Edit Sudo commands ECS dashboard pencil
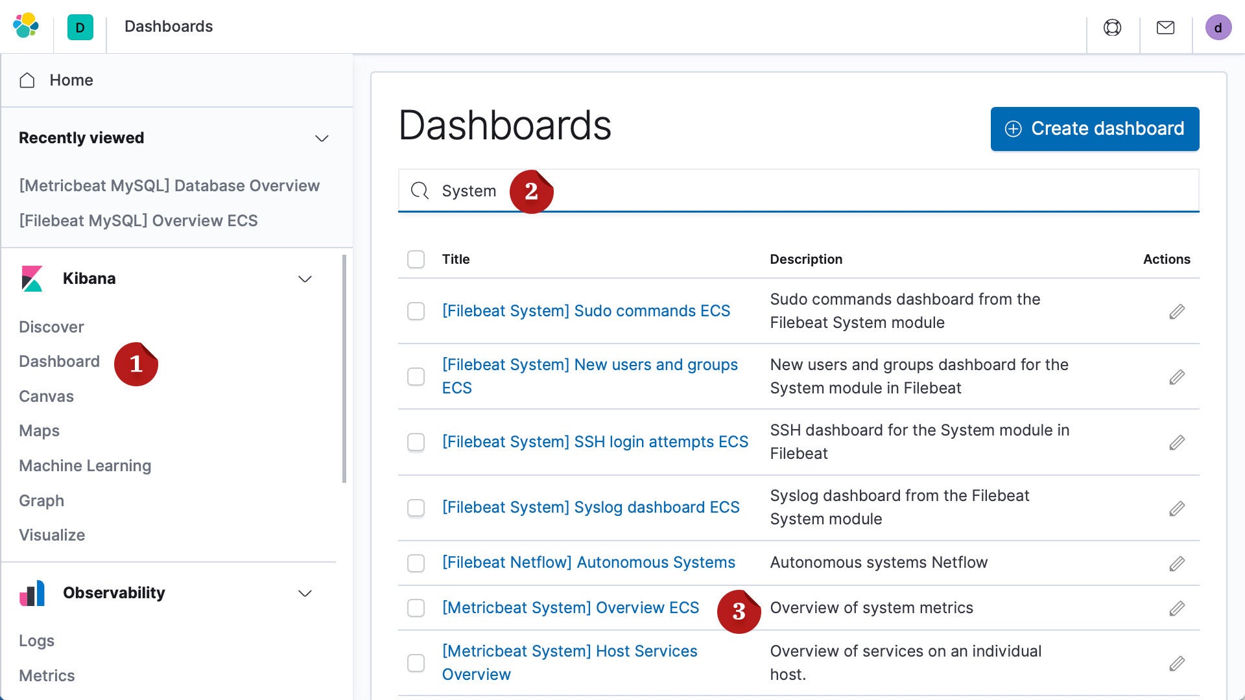The width and height of the screenshot is (1245, 700). [1177, 312]
